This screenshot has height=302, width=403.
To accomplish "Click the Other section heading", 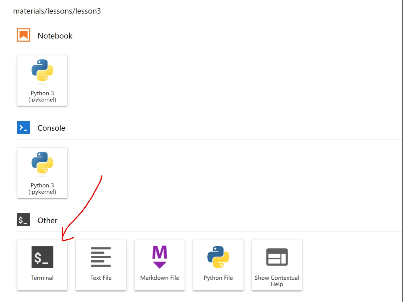I will tap(47, 220).
